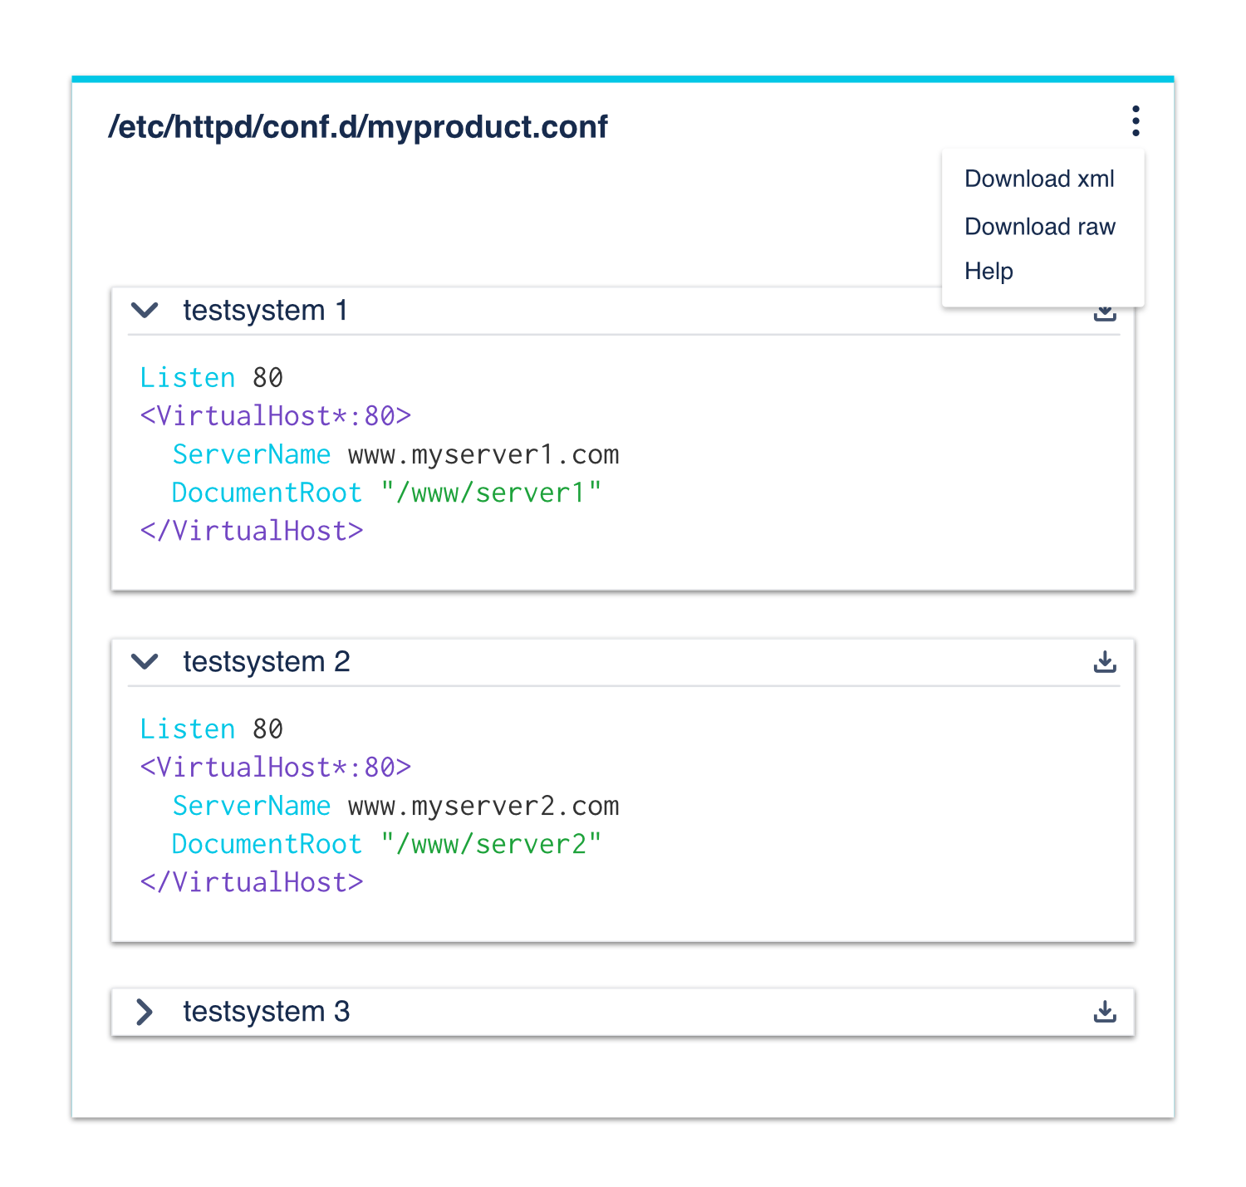The height and width of the screenshot is (1187, 1246).
Task: Open Help from the menu
Action: 988,272
